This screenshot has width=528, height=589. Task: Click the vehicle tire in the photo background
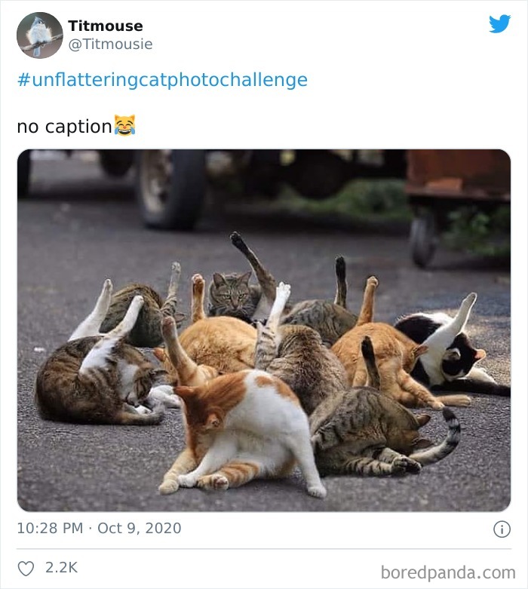tap(171, 189)
